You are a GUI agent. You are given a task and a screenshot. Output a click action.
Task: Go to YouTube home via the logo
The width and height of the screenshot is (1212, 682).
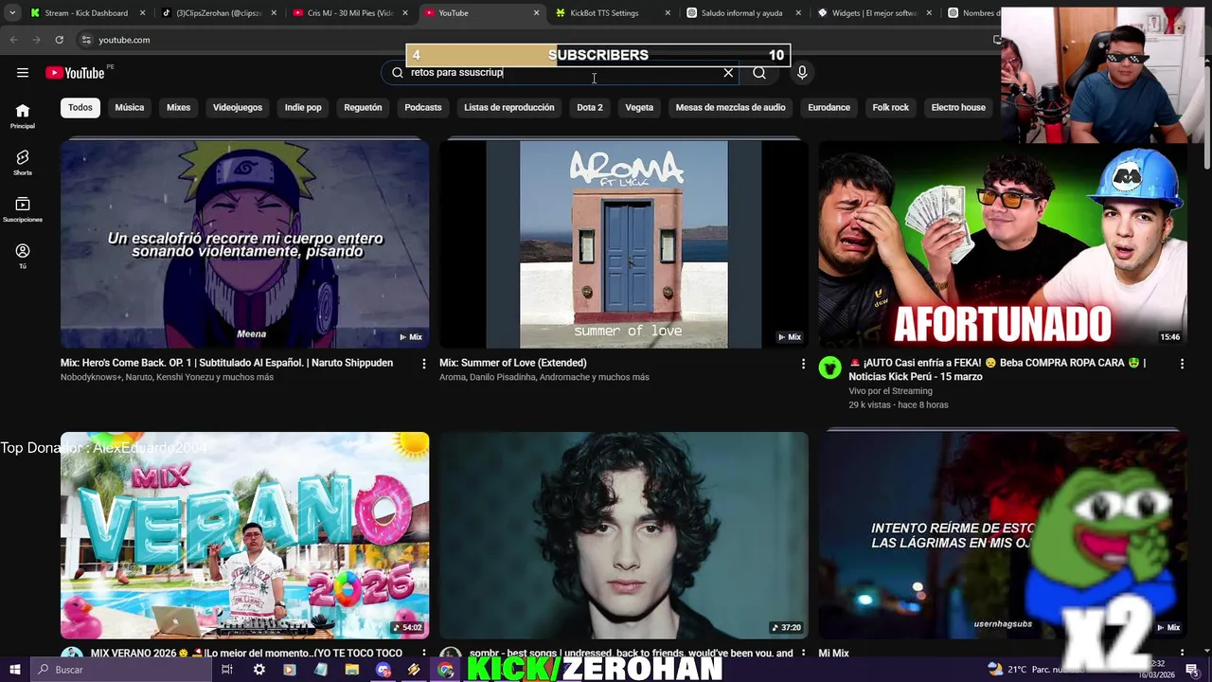[75, 73]
